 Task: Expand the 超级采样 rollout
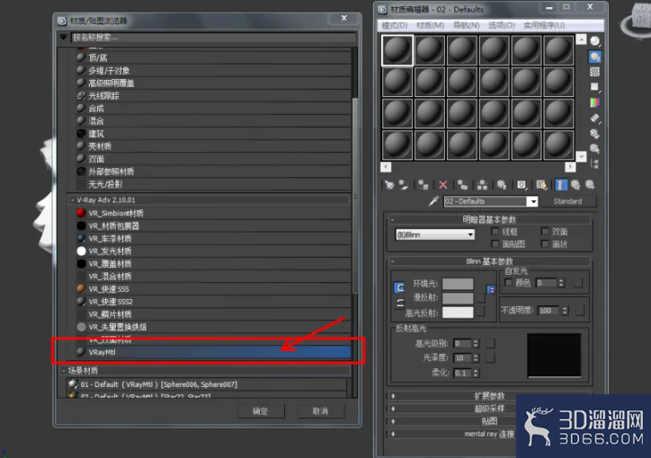click(393, 409)
